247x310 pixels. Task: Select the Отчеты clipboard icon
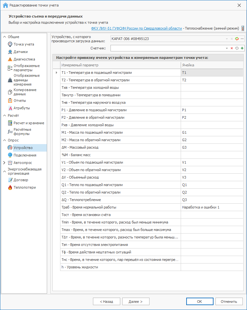(x=10, y=101)
